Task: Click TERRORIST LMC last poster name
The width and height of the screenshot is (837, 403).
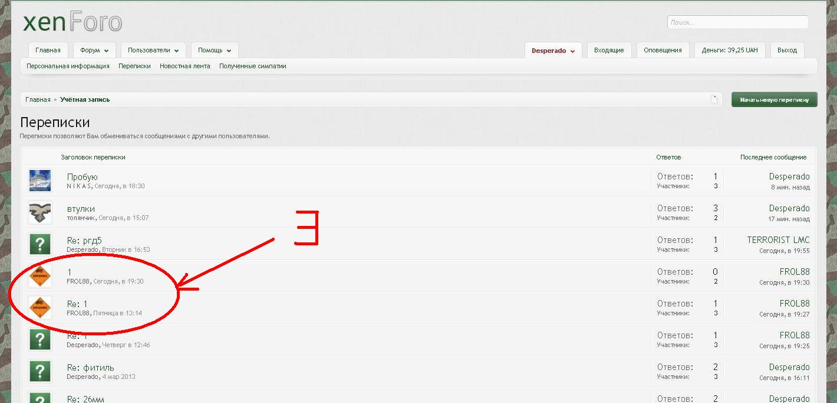Action: 778,240
